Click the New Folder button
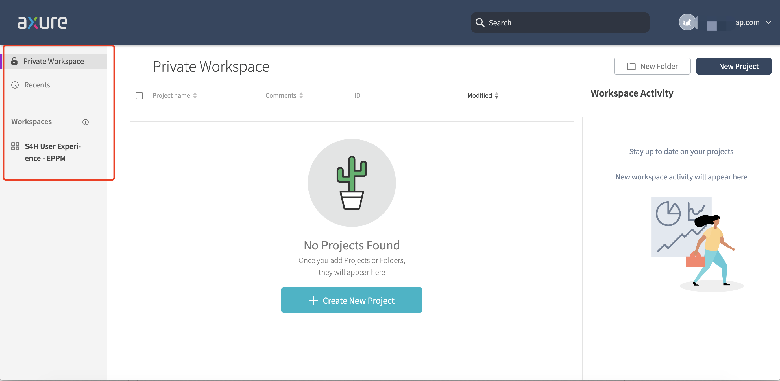Screen dimensions: 780x381 click(652, 66)
